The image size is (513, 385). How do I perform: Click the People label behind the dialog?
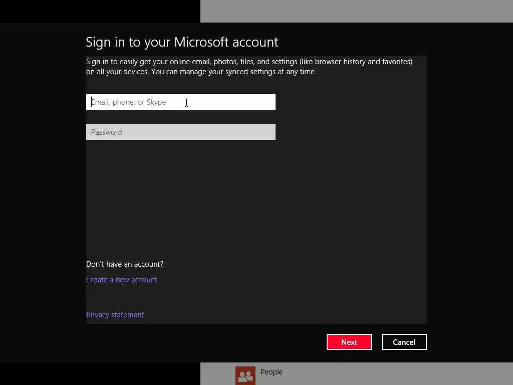tap(272, 372)
